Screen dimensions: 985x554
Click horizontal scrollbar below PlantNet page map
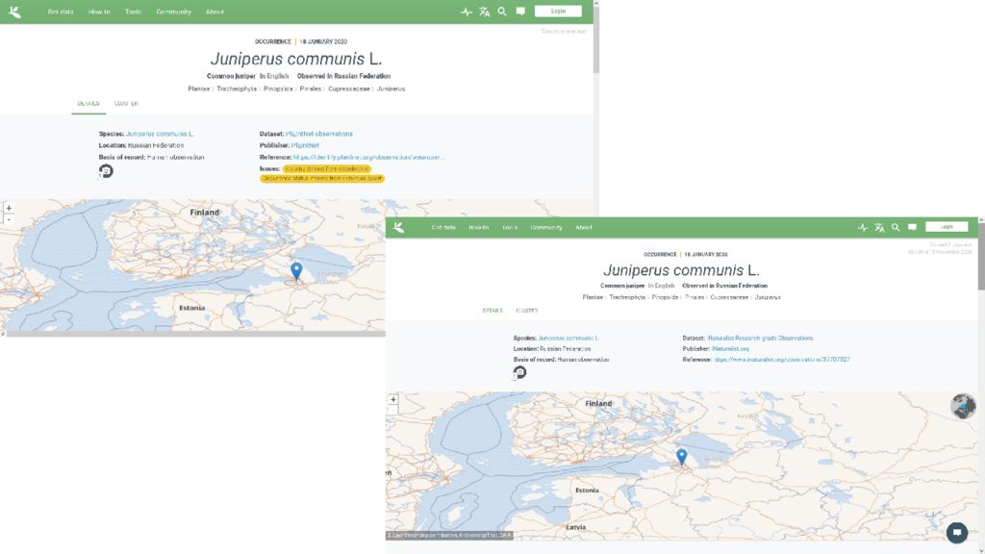pos(194,334)
